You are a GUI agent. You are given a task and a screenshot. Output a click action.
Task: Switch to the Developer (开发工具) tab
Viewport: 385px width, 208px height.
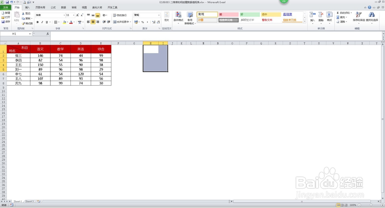tap(112, 8)
